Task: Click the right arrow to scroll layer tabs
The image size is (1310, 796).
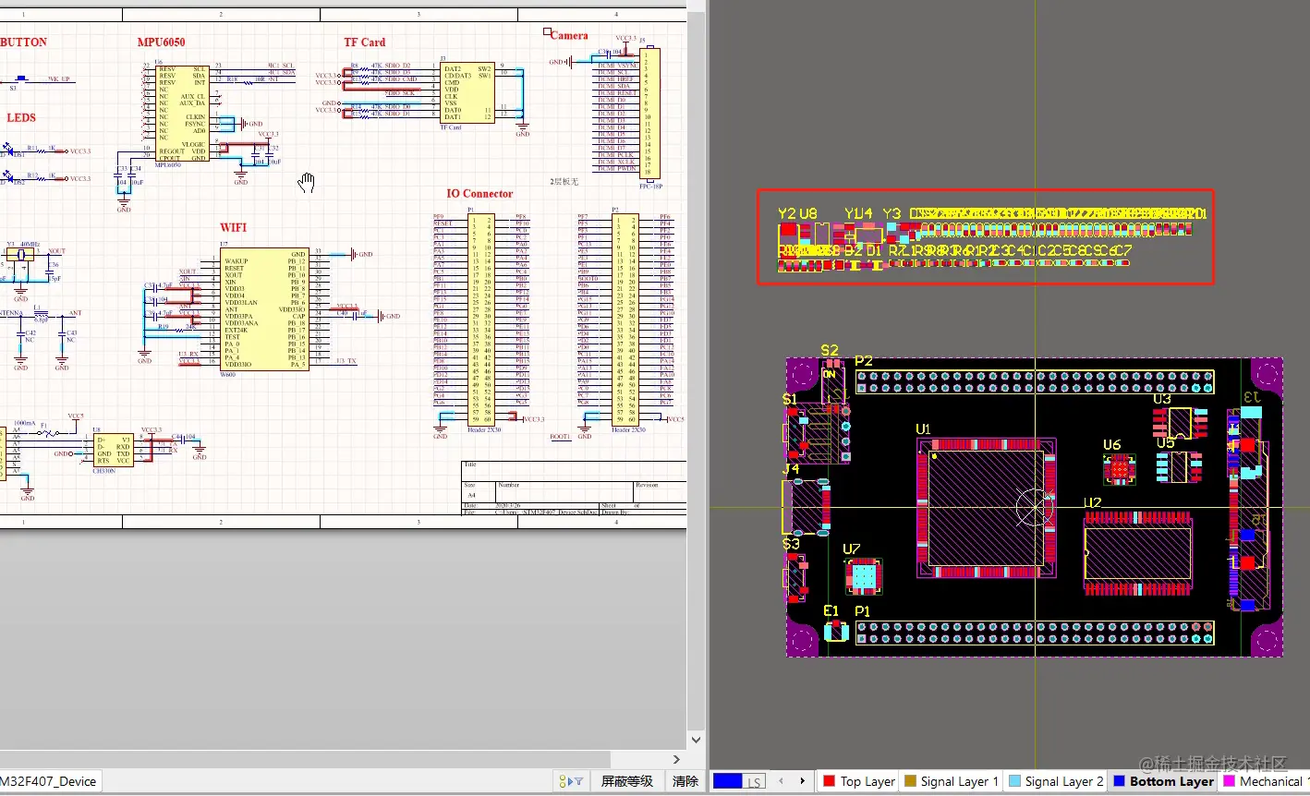Action: pos(802,781)
